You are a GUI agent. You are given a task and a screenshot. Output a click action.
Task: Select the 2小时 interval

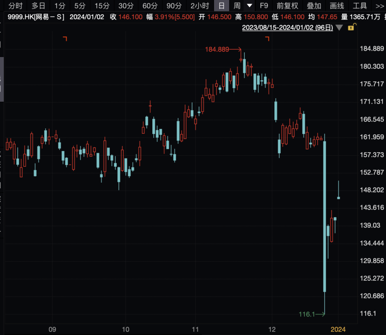200,5
